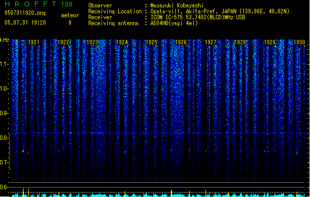Click the kHz axis unit label
This screenshot has height=197, width=310.
4,40
